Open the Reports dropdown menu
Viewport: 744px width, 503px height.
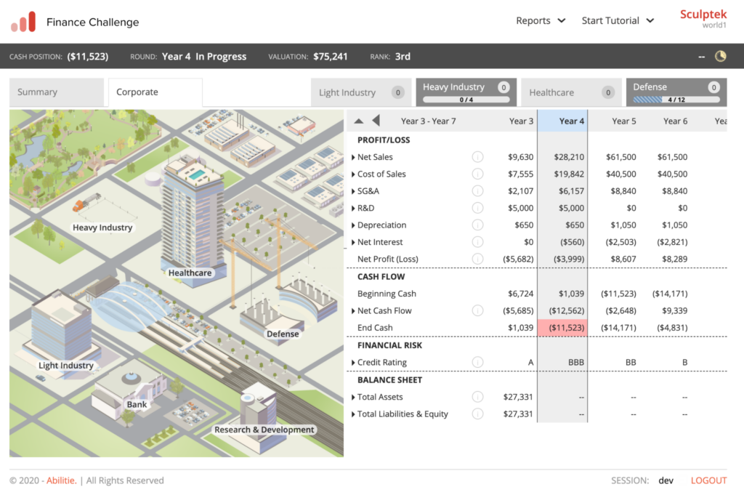541,21
